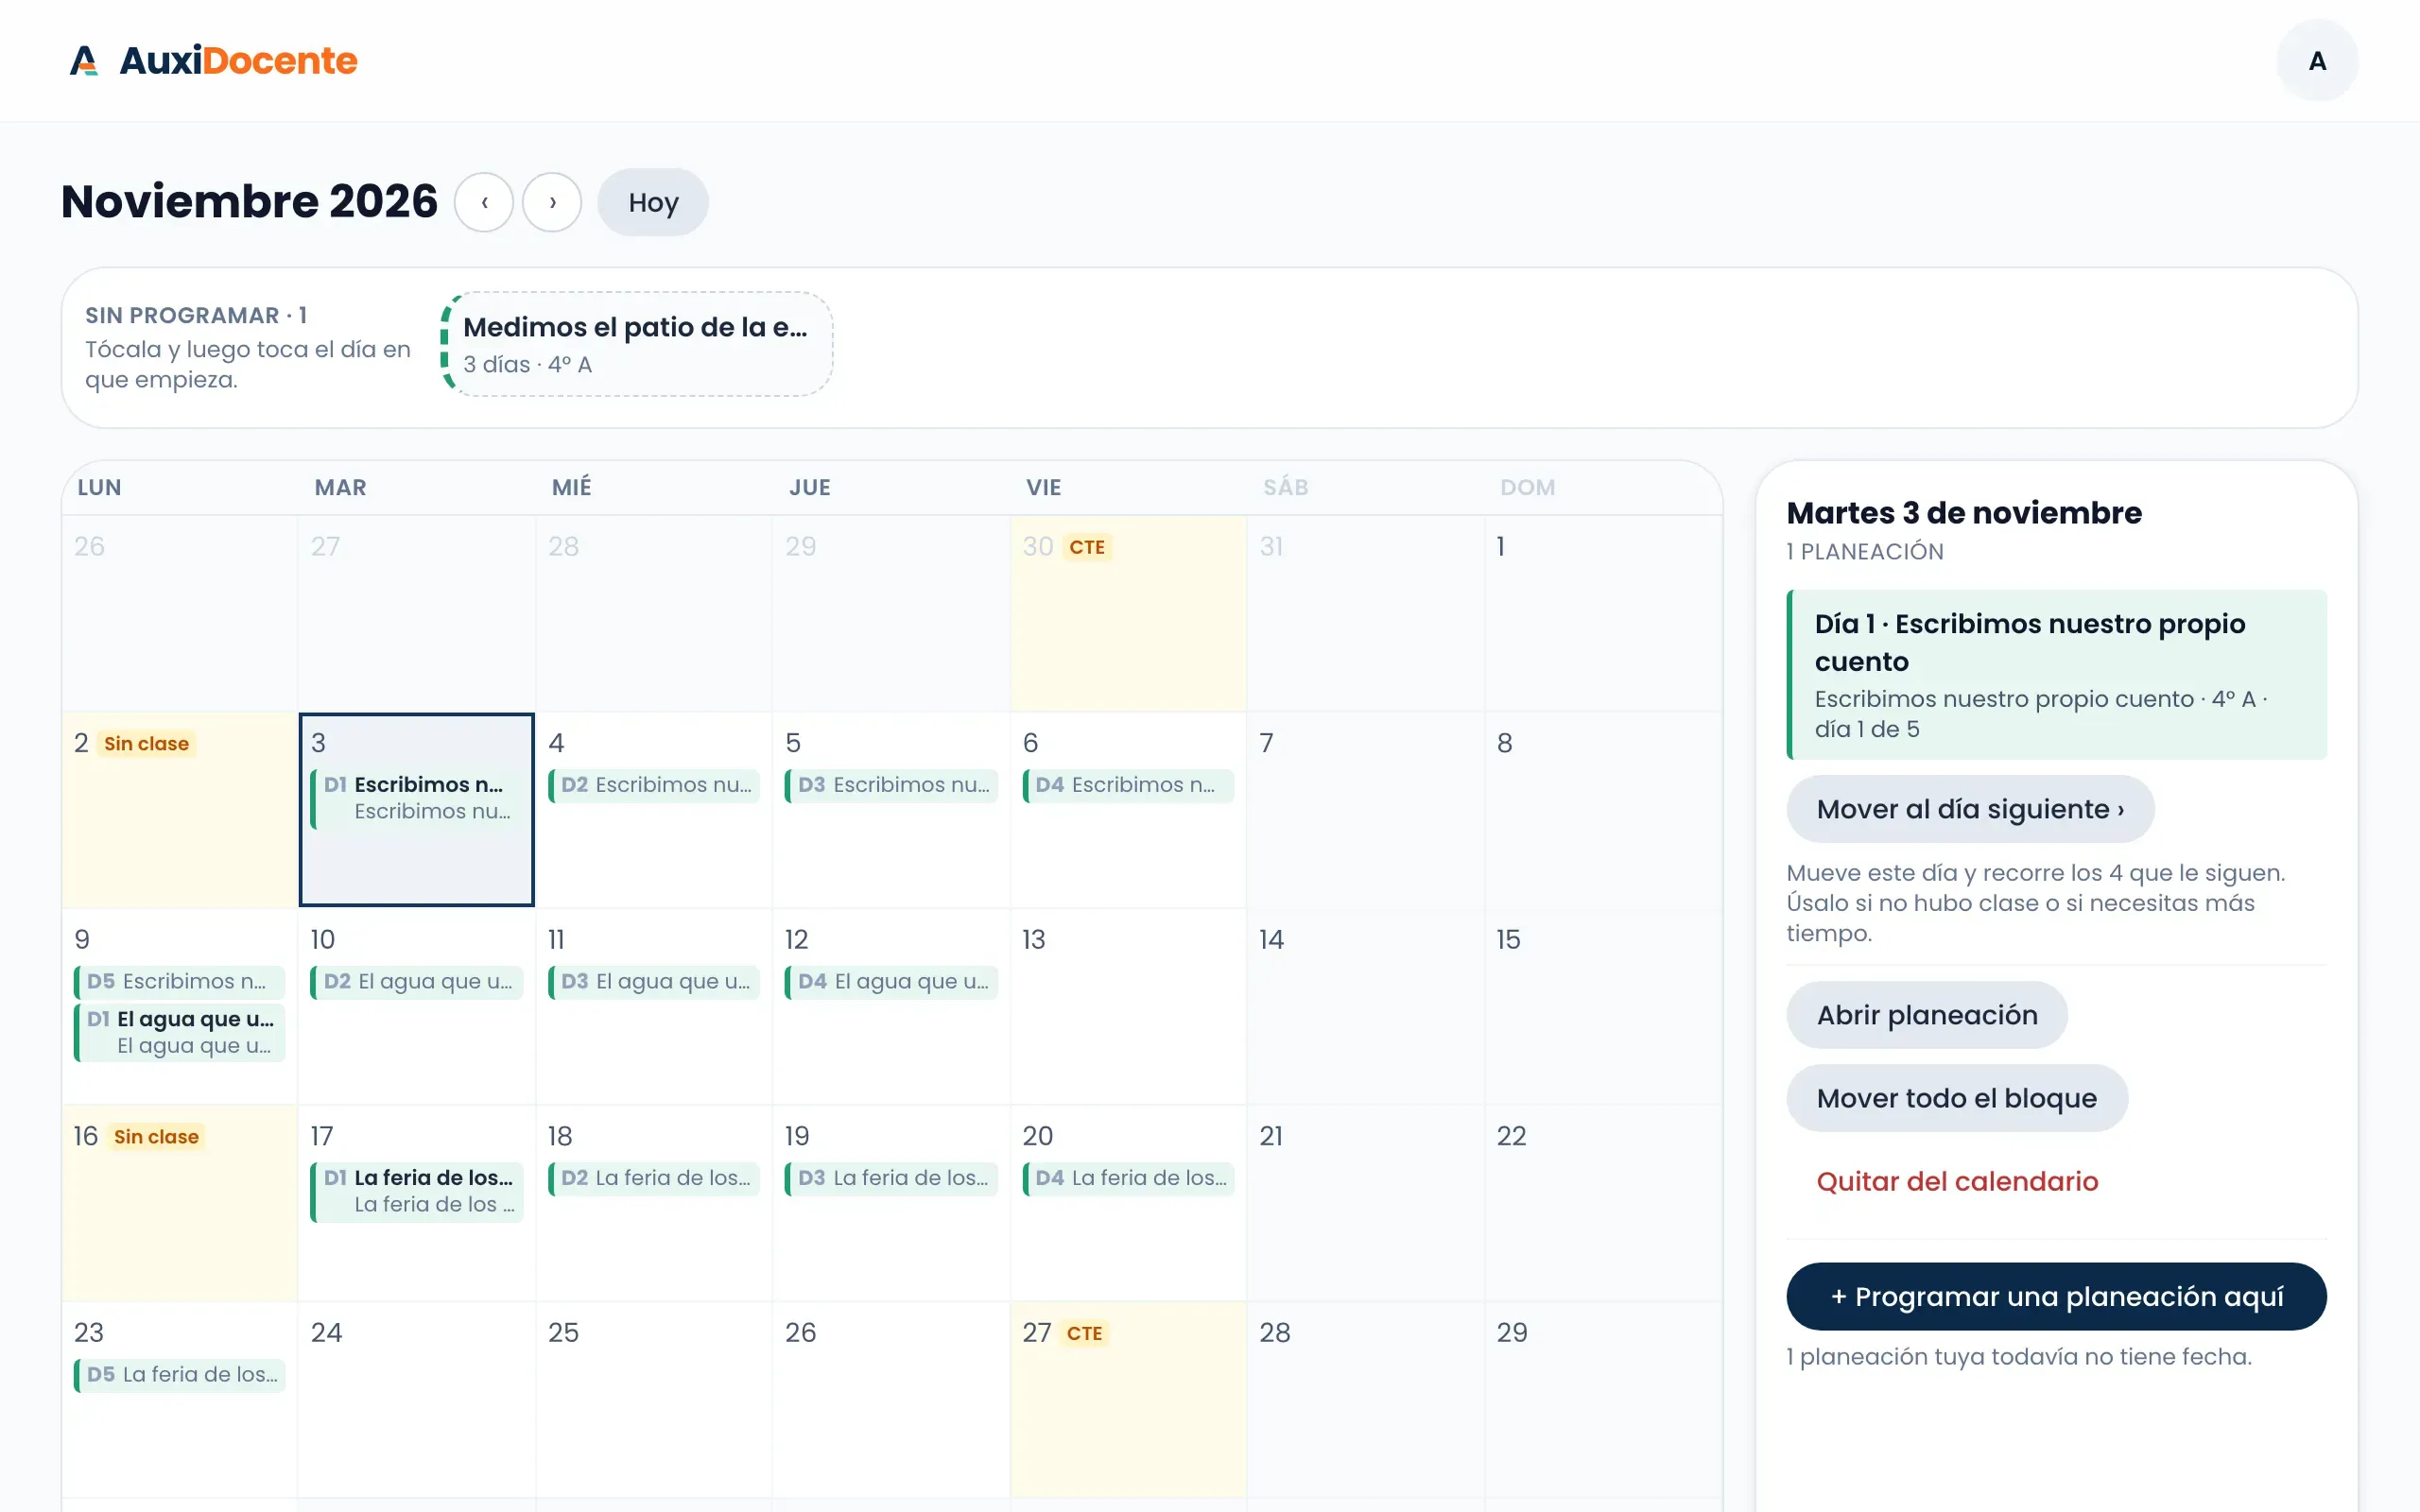Open the user avatar A menu

[2317, 61]
